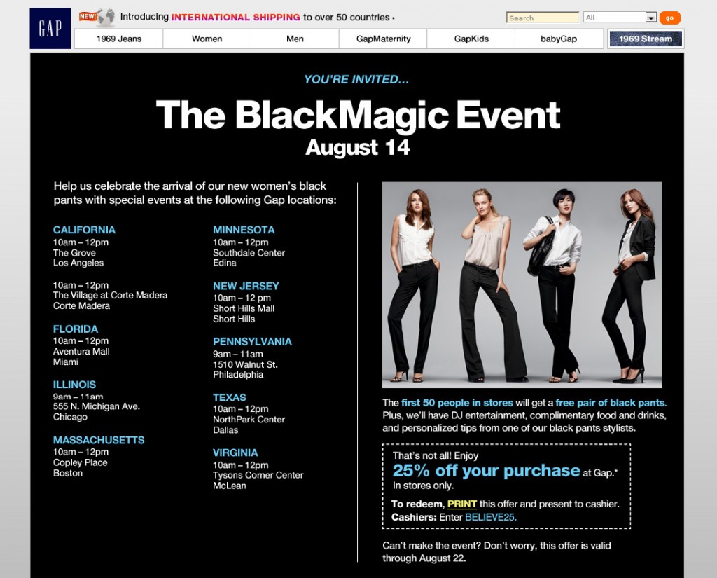
Task: Click The Village at Corte Madera line
Action: (110, 295)
